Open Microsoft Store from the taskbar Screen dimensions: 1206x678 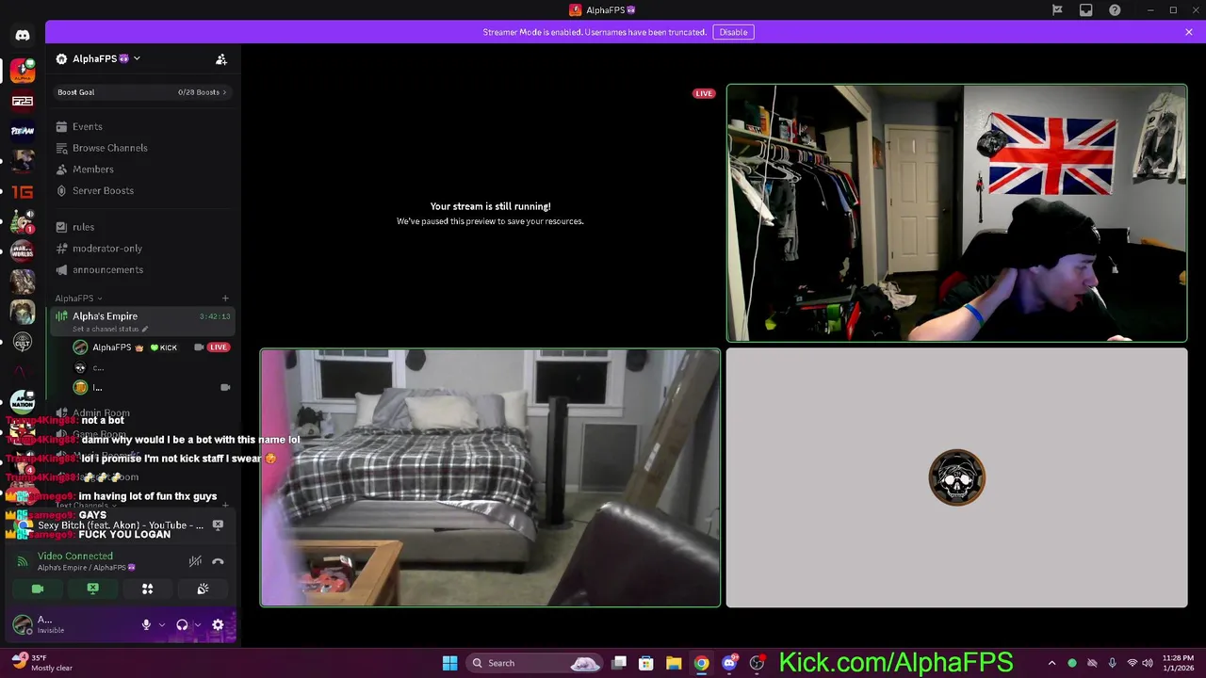(x=646, y=663)
